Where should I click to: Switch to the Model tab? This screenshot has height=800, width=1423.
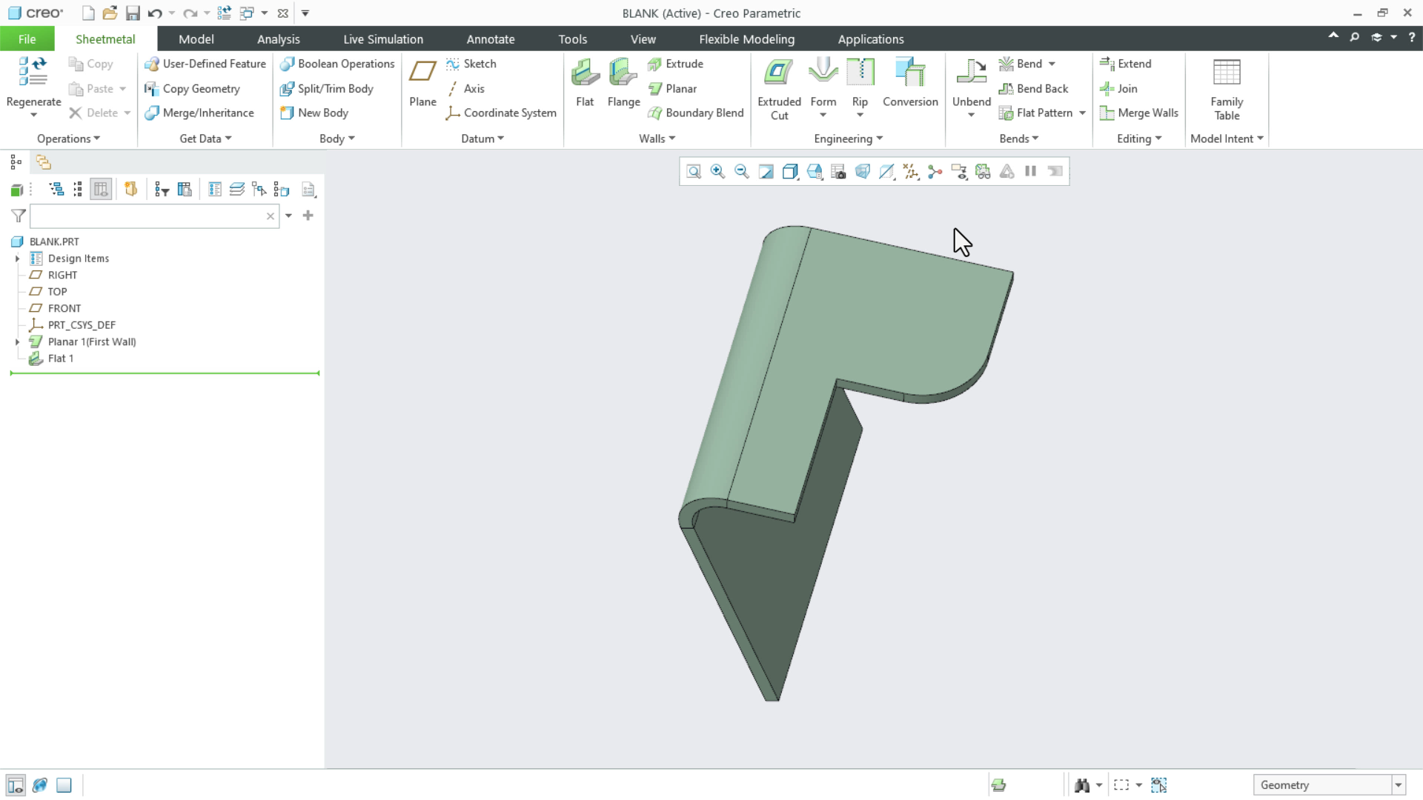(x=196, y=39)
